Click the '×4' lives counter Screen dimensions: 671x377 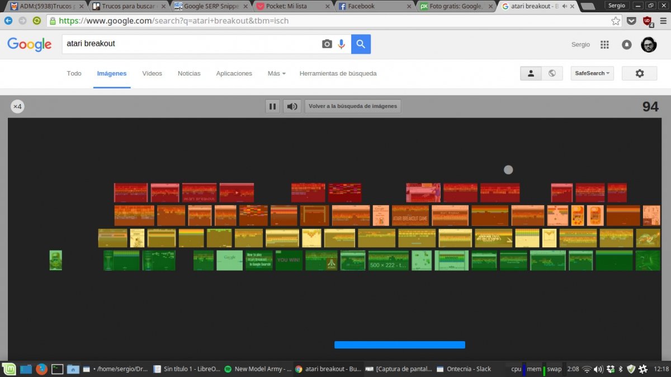click(17, 106)
